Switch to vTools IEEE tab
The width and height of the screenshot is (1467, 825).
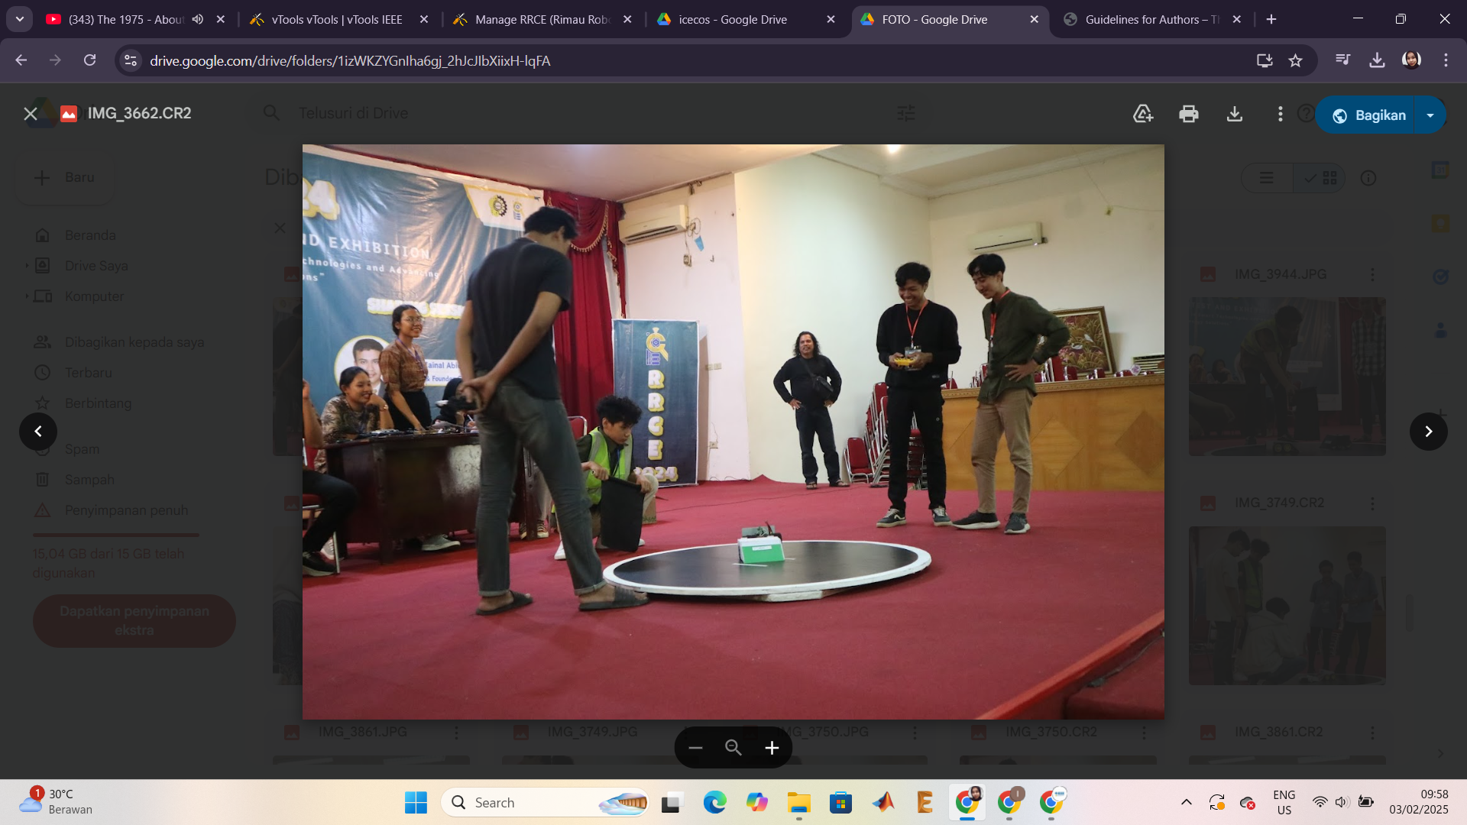(336, 19)
